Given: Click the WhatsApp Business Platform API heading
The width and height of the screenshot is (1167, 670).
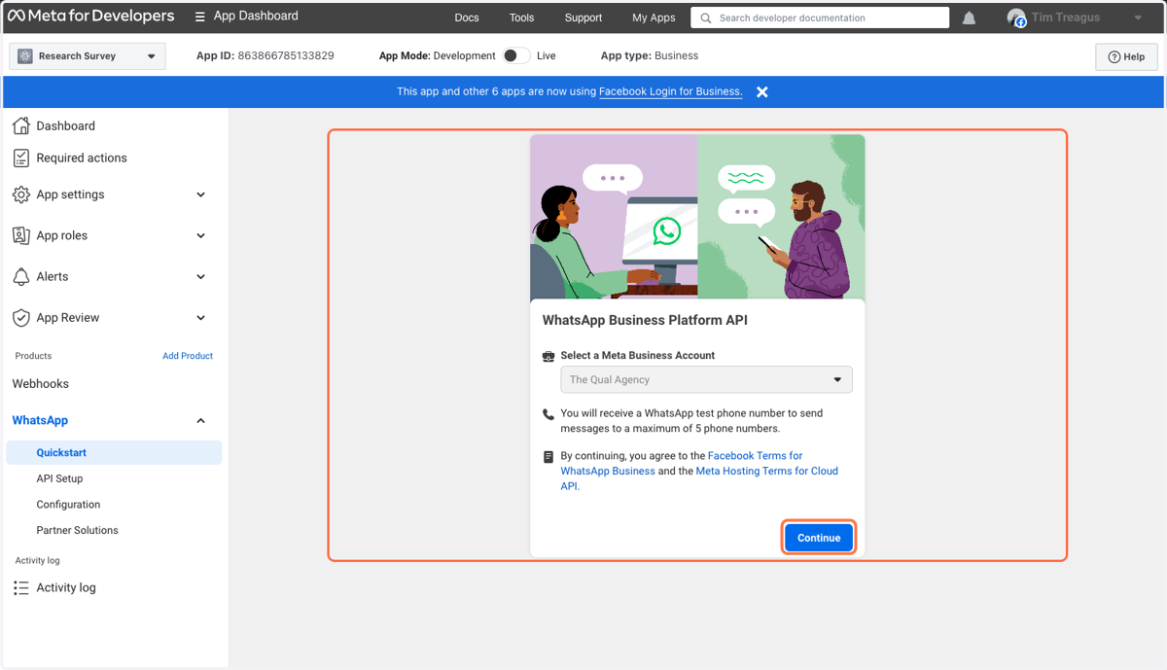Looking at the screenshot, I should click(x=645, y=320).
